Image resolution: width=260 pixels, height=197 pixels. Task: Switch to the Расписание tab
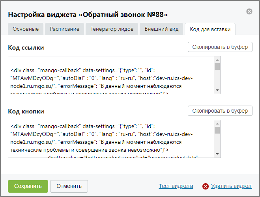[64, 29]
